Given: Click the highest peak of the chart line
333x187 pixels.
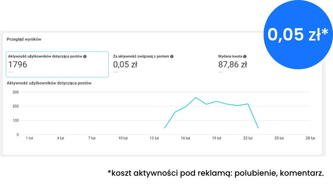Looking at the screenshot, I should click(x=196, y=97).
